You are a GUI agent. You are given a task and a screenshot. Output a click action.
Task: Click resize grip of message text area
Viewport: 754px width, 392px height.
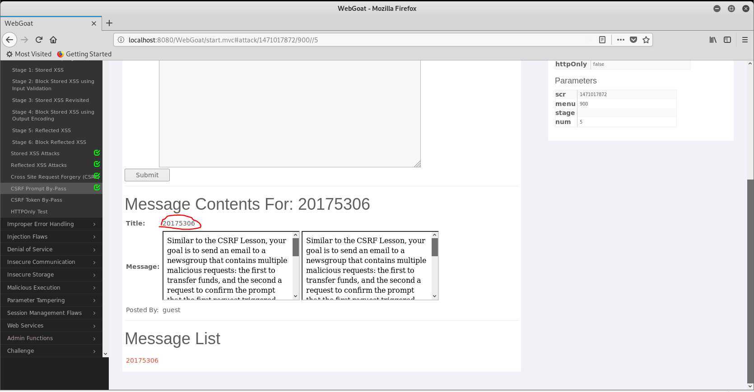click(418, 164)
